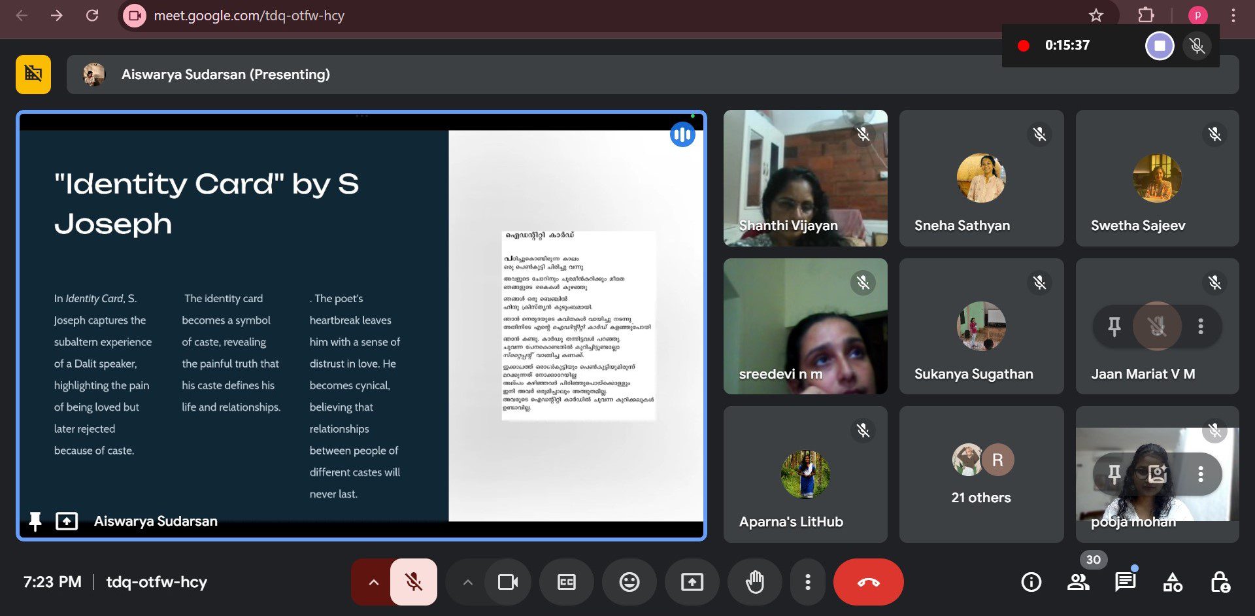Open host controls lock icon
1255x616 pixels.
coord(1220,581)
